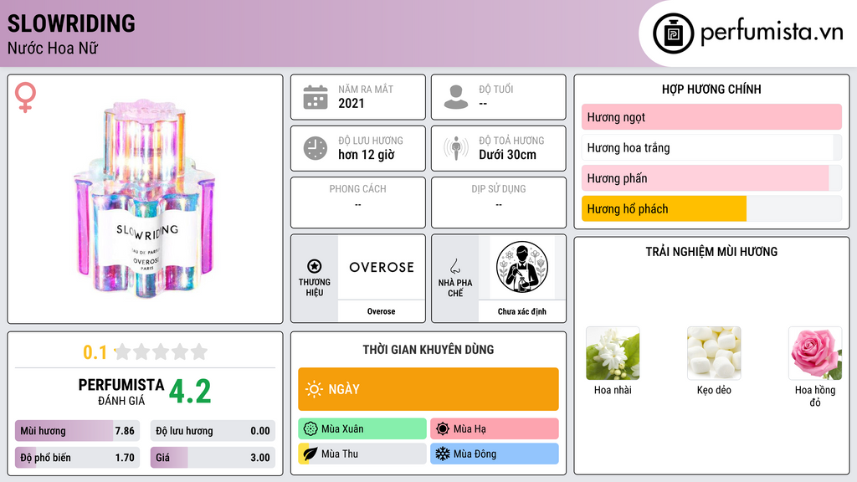
Task: Open the Kẹo dẻo marshmallow note image
Action: [x=714, y=353]
